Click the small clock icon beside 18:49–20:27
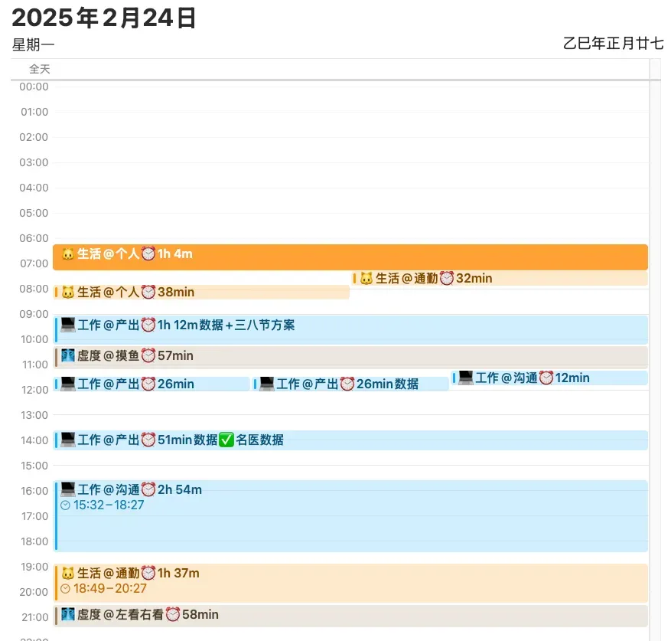 pyautogui.click(x=65, y=589)
